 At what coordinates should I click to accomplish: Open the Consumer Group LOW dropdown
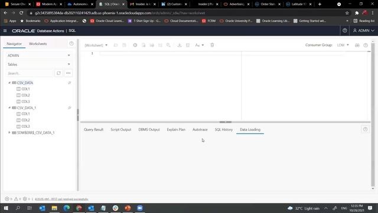point(343,45)
